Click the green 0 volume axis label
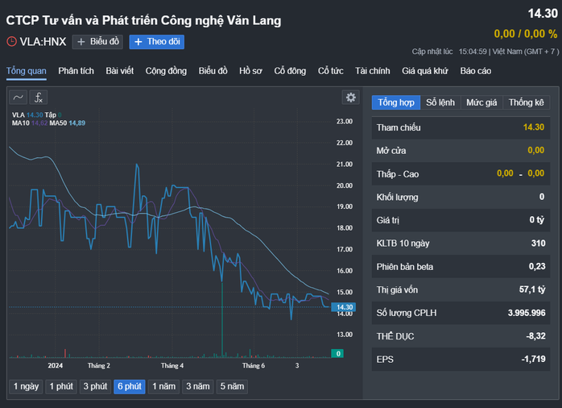Image resolution: width=562 pixels, height=408 pixels. [x=337, y=353]
